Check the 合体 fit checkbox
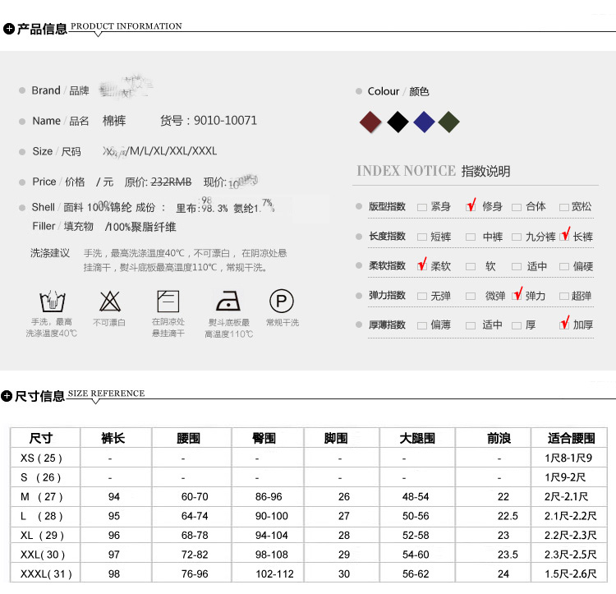Viewport: 616px width, 594px height. click(x=517, y=207)
